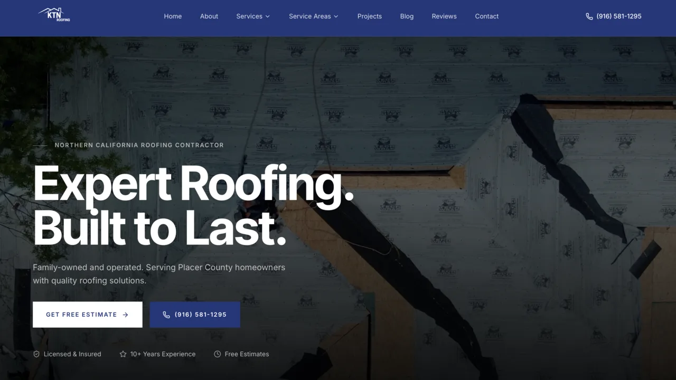Click the 10+ Years Experience text
Screen dimensions: 676x380
[x=163, y=354]
